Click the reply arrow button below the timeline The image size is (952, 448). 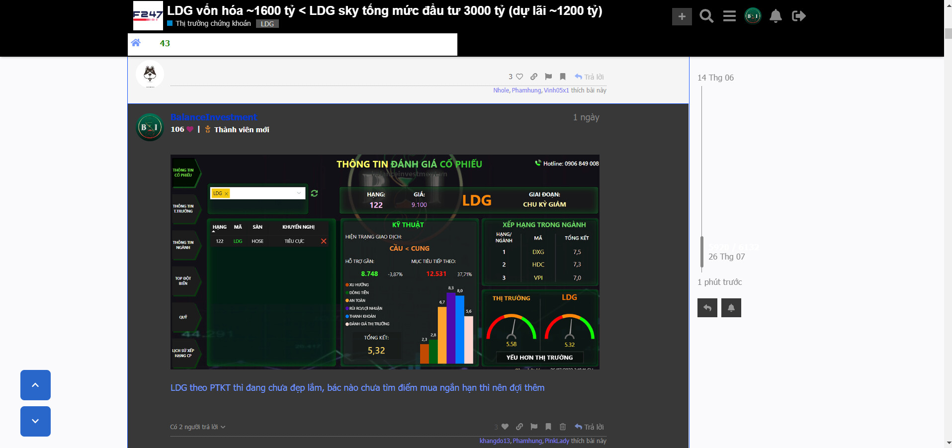pyautogui.click(x=707, y=308)
